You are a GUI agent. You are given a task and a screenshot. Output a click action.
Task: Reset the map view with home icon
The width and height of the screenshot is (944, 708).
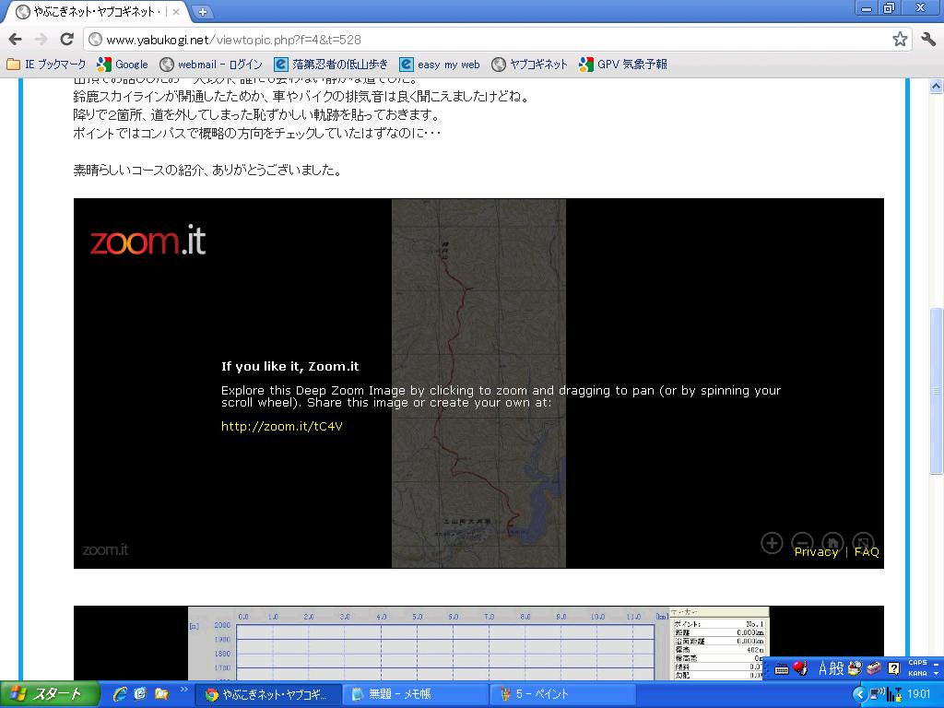tap(832, 543)
